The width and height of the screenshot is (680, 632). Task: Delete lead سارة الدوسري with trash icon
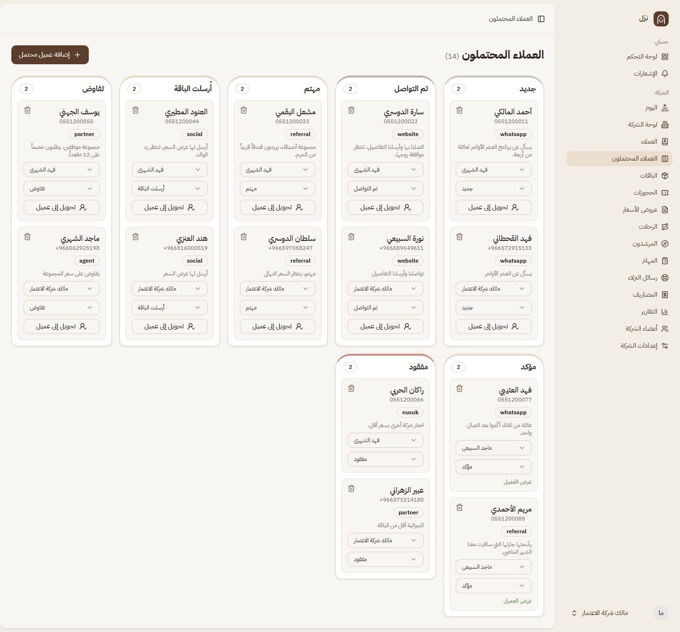(x=351, y=110)
